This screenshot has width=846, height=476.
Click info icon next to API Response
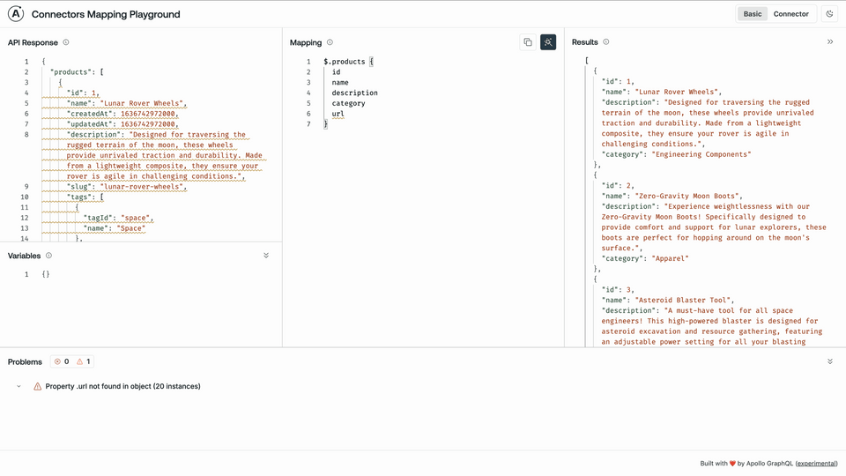coord(66,42)
